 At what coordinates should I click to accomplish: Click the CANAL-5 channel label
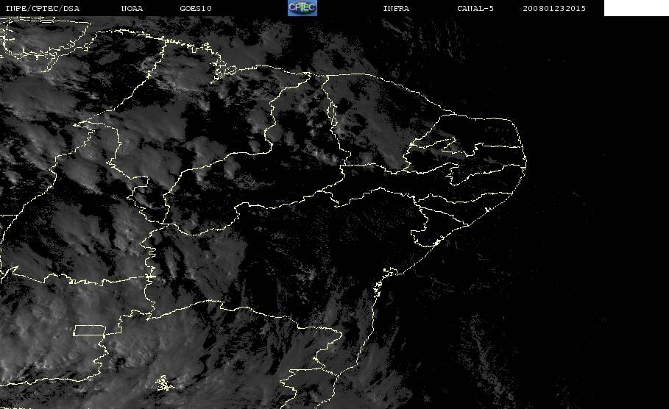coord(475,8)
